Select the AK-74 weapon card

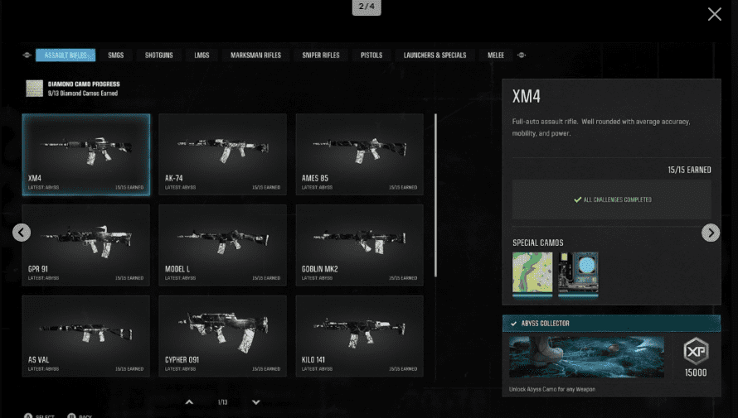click(x=222, y=154)
